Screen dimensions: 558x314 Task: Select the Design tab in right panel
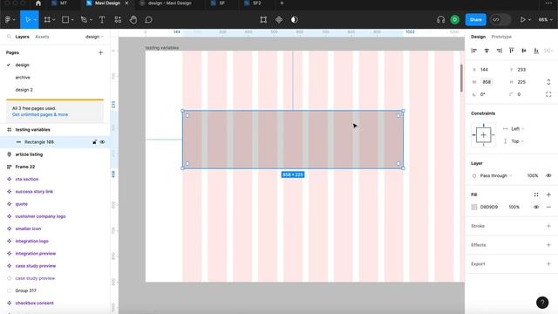pos(478,37)
